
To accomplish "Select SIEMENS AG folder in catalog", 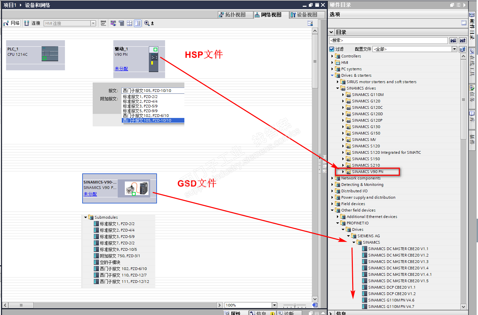I will [368, 236].
